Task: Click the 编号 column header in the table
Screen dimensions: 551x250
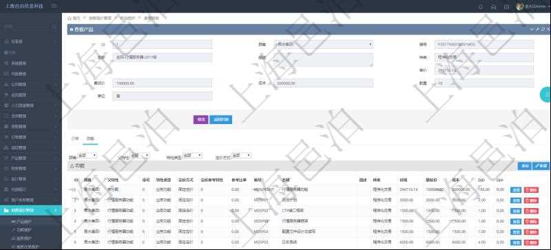Action: pos(257,180)
